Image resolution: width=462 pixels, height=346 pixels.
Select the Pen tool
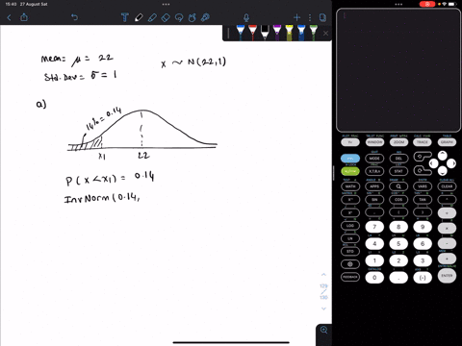[139, 17]
